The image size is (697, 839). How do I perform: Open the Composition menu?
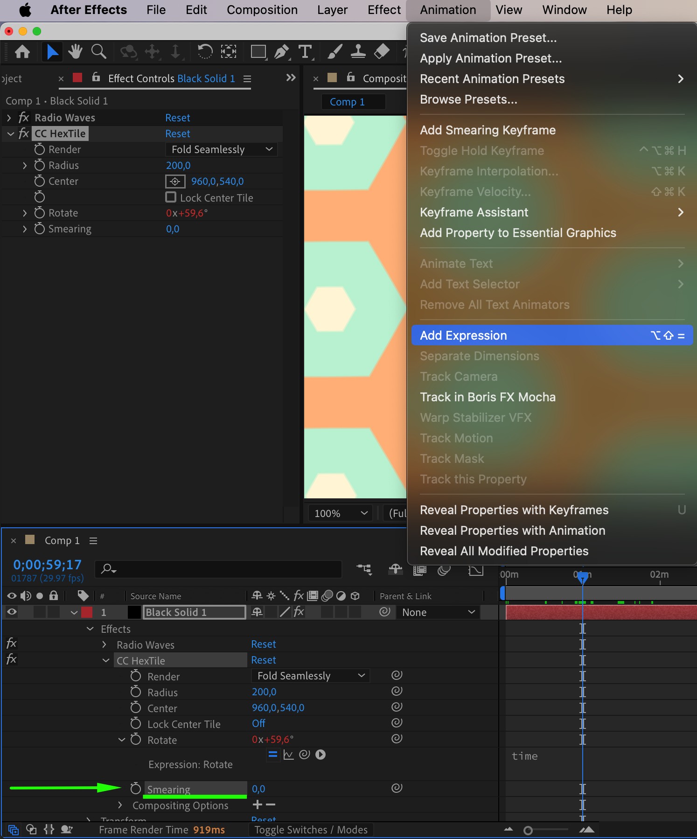[262, 10]
